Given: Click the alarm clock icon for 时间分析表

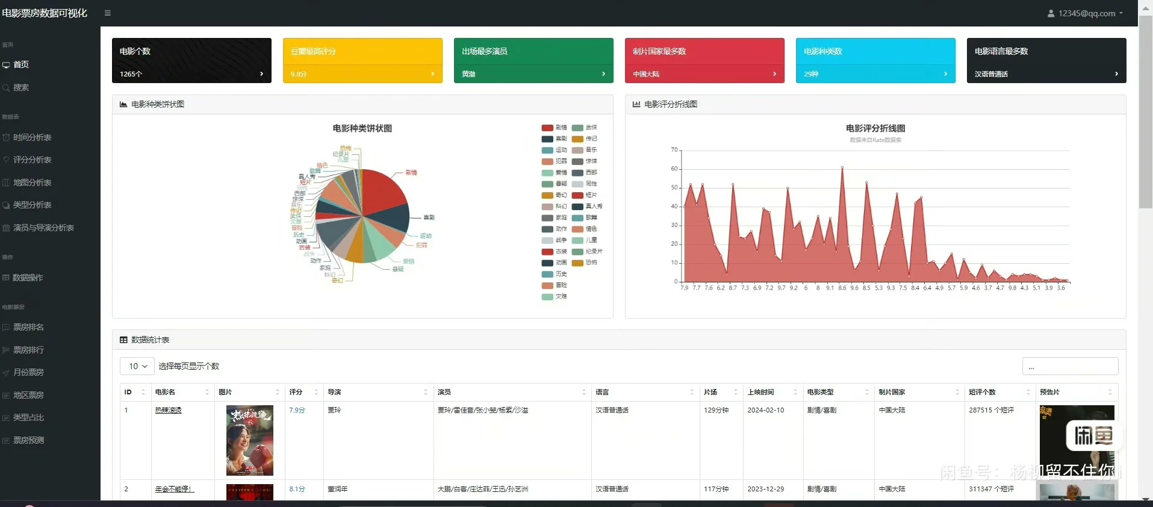Looking at the screenshot, I should pyautogui.click(x=6, y=137).
